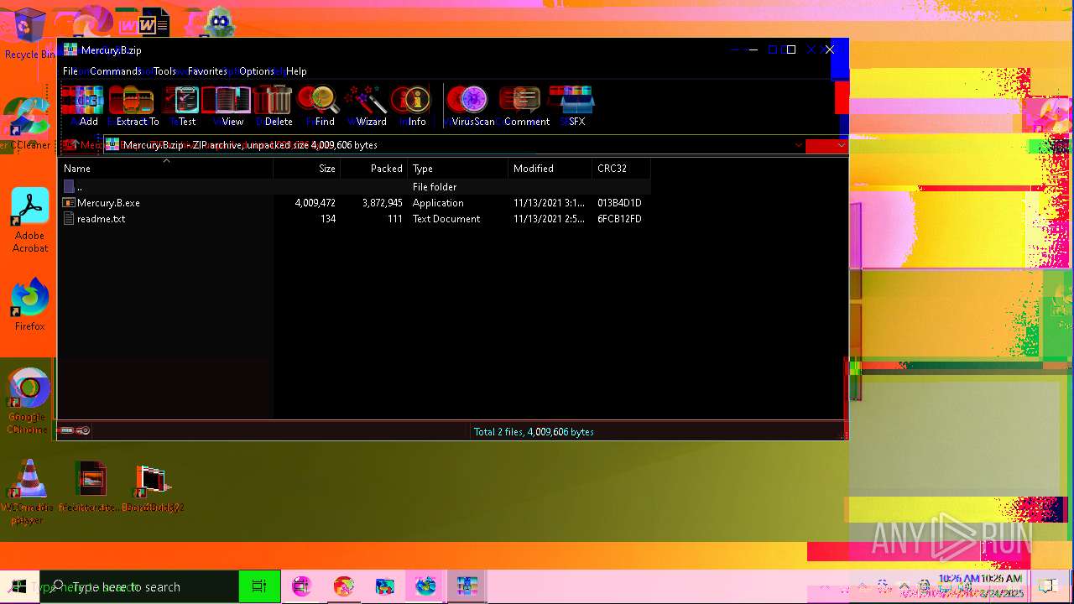Click the packed size 3,872,945

383,203
